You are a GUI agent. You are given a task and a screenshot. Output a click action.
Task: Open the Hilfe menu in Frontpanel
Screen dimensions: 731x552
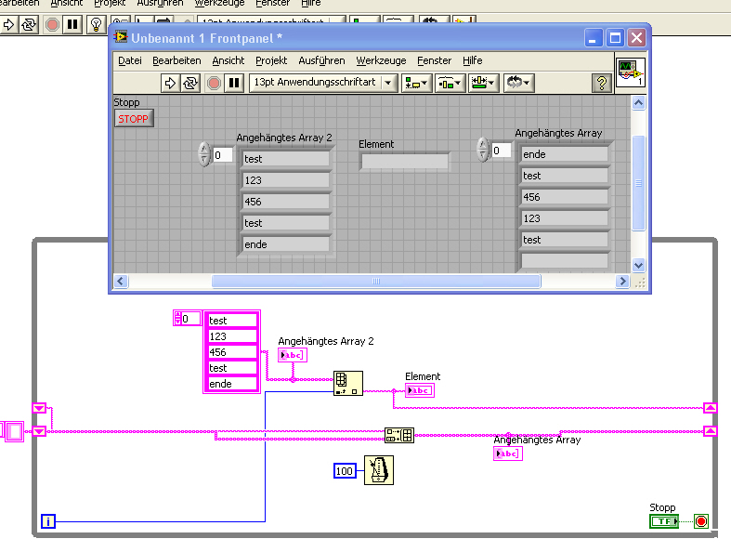(472, 60)
